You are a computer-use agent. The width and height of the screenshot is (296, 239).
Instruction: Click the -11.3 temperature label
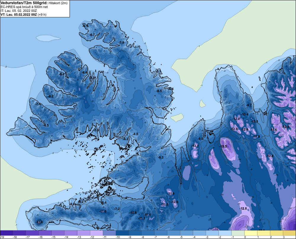coord(141,218)
